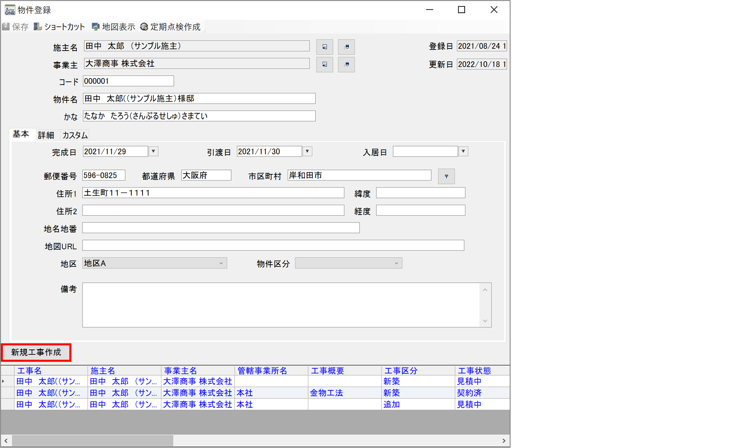Screen dimensions: 729x448
Task: Open the 入居日 date picker dropdown
Action: [x=463, y=152]
